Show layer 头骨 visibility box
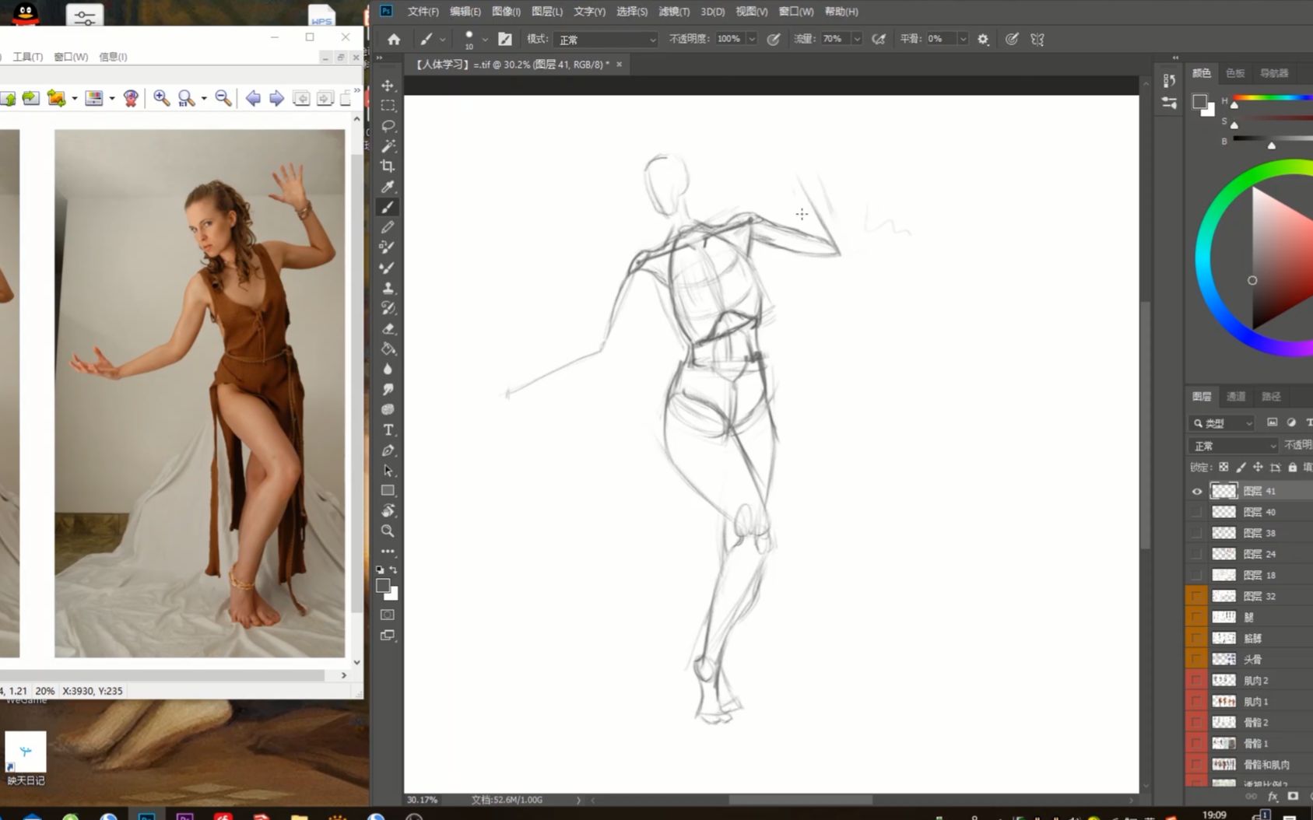Viewport: 1313px width, 820px height. (x=1197, y=659)
